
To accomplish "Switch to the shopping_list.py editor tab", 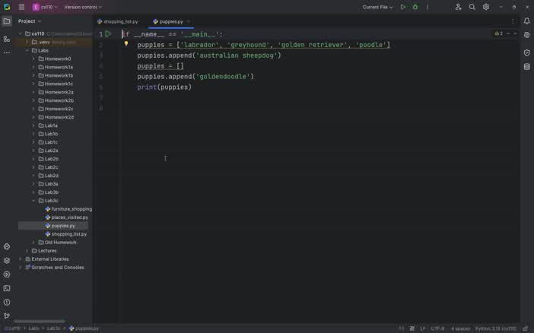I will (x=120, y=21).
